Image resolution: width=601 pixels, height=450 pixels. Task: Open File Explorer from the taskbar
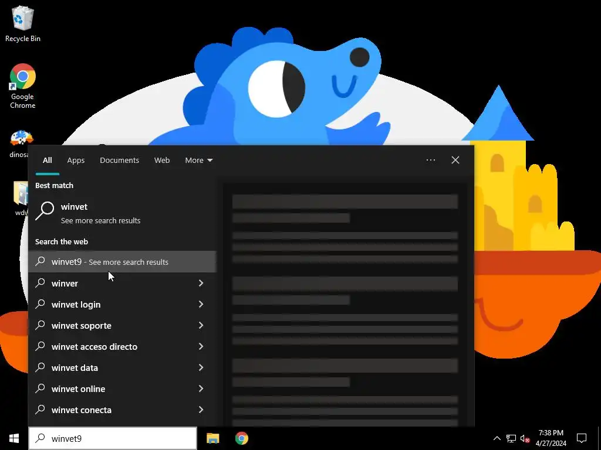point(212,438)
